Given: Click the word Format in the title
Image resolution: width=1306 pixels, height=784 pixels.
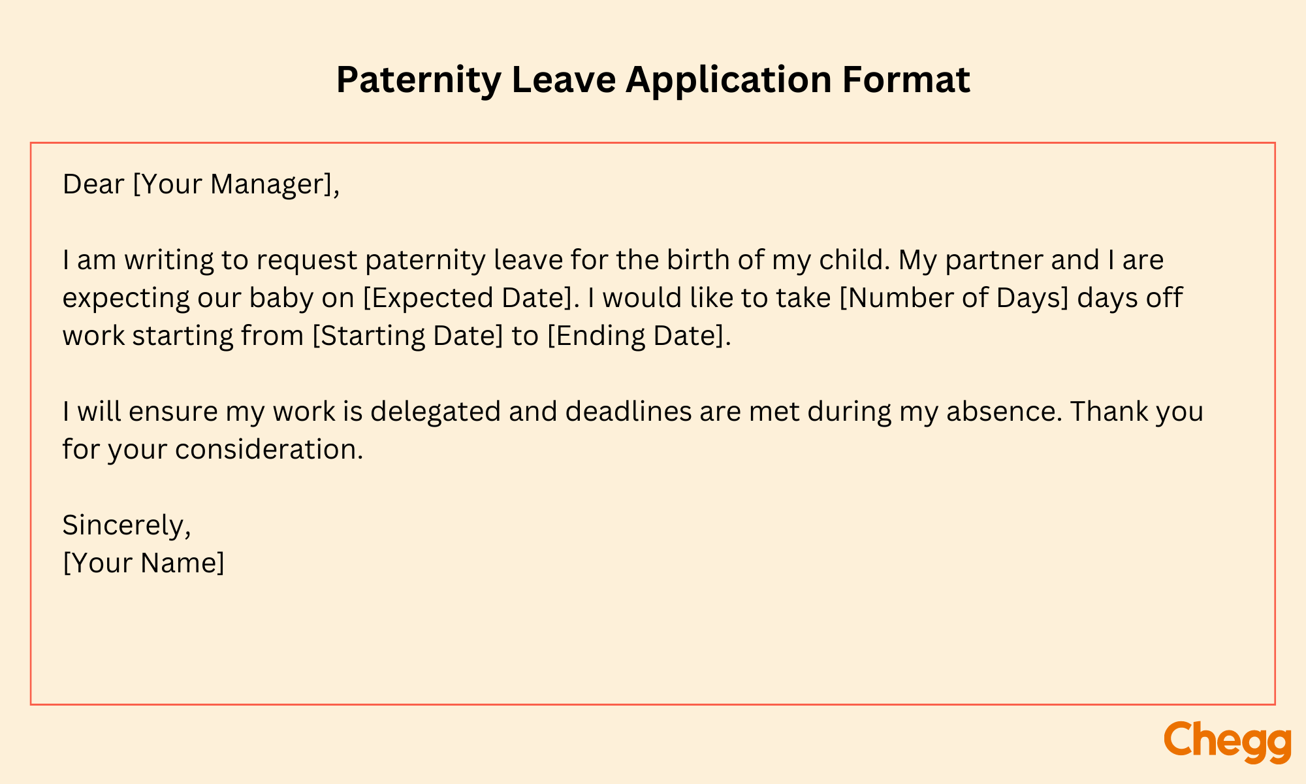Looking at the screenshot, I should pyautogui.click(x=906, y=80).
